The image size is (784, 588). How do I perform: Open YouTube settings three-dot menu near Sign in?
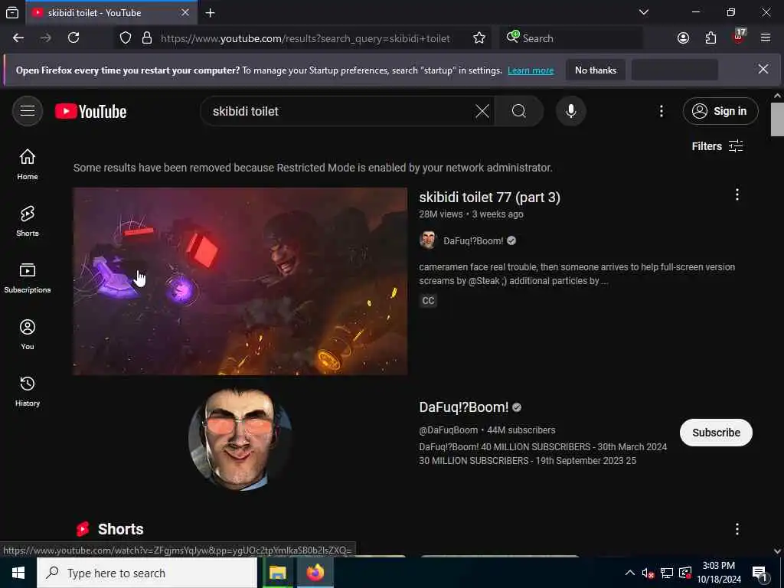(x=661, y=111)
